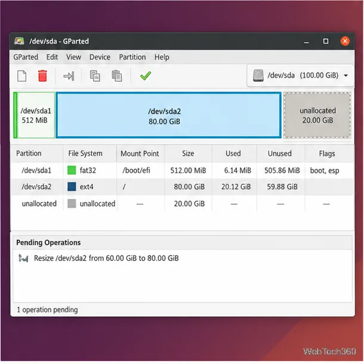Click the 20.00 GiB size cell in the table

189,204
